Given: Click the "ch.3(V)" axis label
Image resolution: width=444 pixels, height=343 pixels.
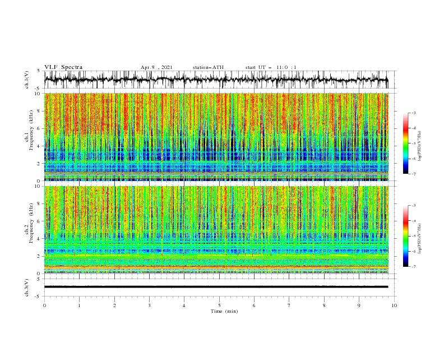Looking at the screenshot, I should [27, 288].
